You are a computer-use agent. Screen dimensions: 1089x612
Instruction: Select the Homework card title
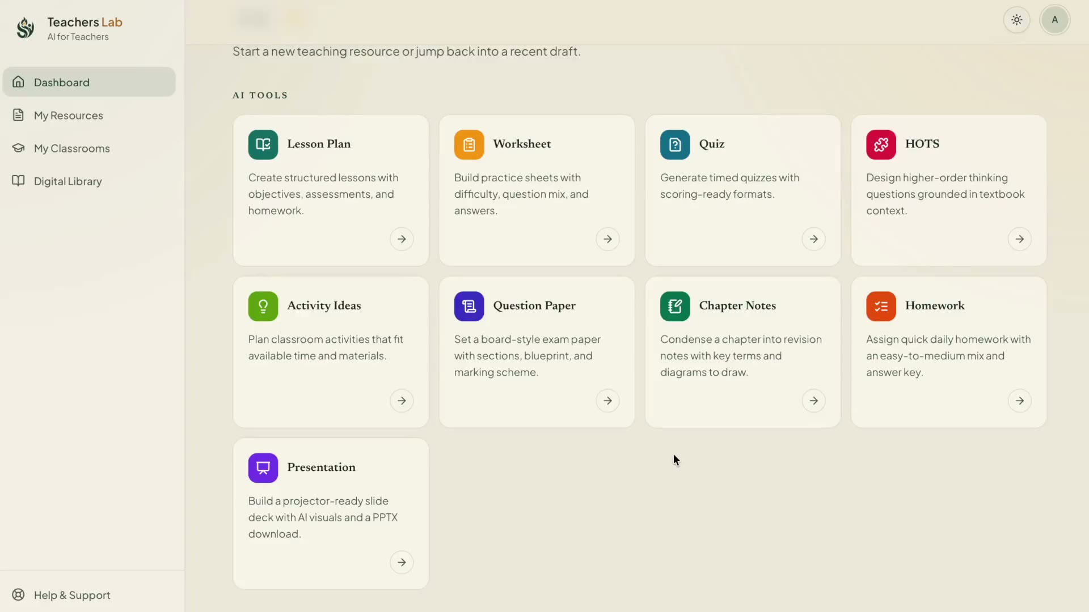click(935, 305)
